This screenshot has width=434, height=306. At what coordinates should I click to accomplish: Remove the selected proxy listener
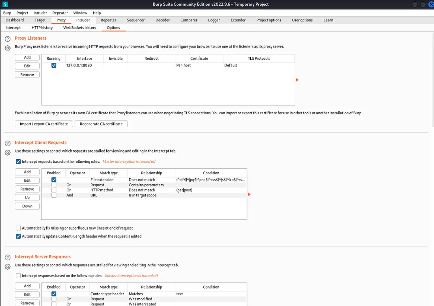pyautogui.click(x=27, y=75)
